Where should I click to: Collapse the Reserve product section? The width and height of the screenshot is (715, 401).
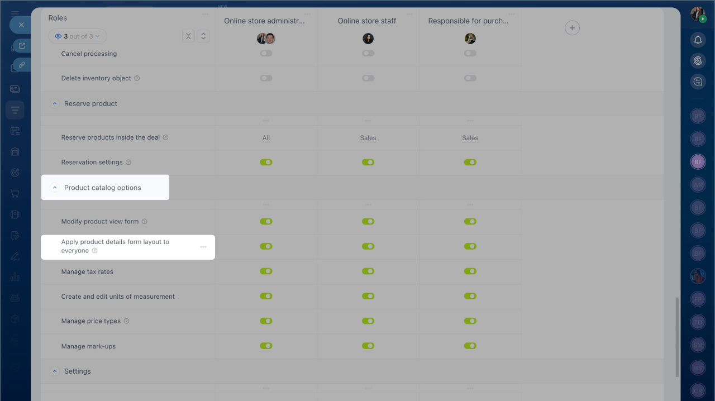tap(55, 104)
